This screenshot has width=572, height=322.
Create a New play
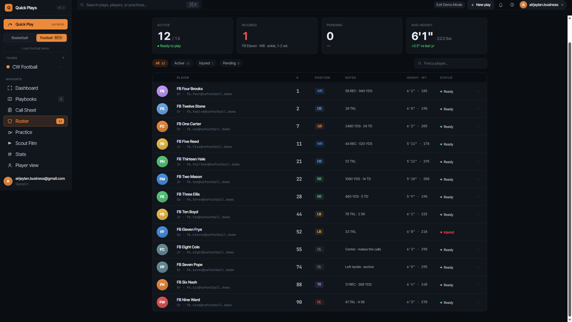pyautogui.click(x=481, y=5)
